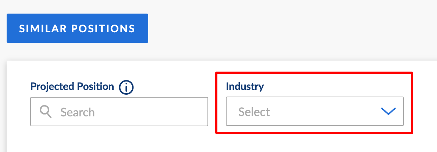The width and height of the screenshot is (437, 152).
Task: Open the Industry dropdown
Action: coord(315,112)
